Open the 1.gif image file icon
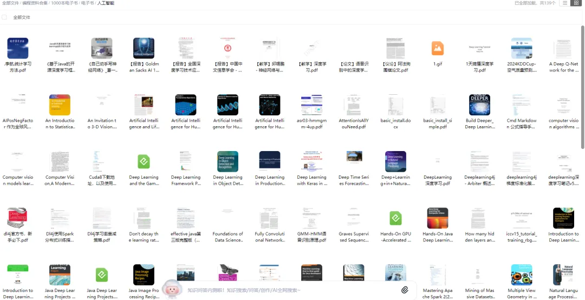 [x=437, y=48]
